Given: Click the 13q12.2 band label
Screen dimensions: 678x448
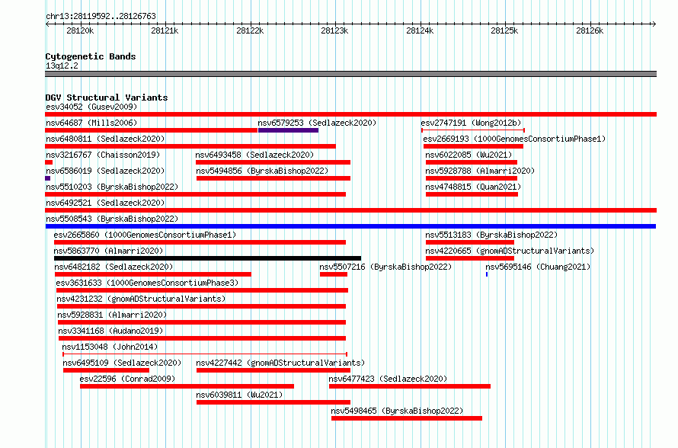Looking at the screenshot, I should coord(62,66).
